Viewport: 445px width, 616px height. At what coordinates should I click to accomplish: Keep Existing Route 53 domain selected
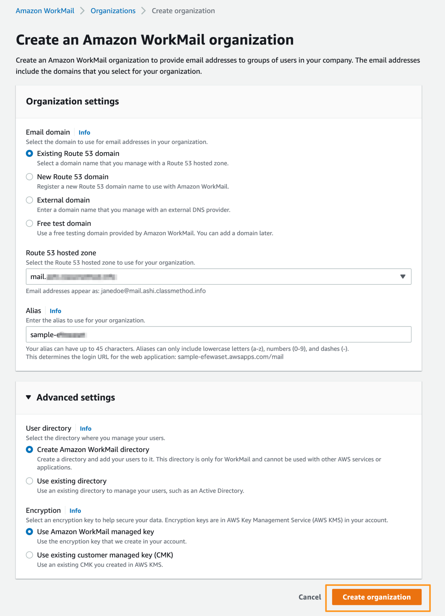click(x=30, y=153)
